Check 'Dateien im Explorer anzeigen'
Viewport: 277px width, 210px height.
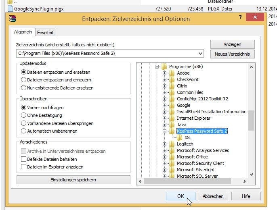(x=23, y=167)
